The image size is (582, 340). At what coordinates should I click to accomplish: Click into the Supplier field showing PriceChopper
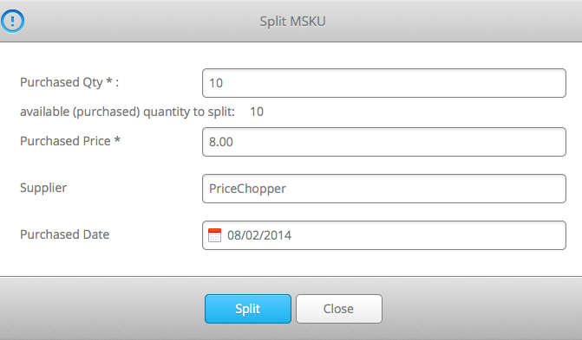(x=383, y=189)
